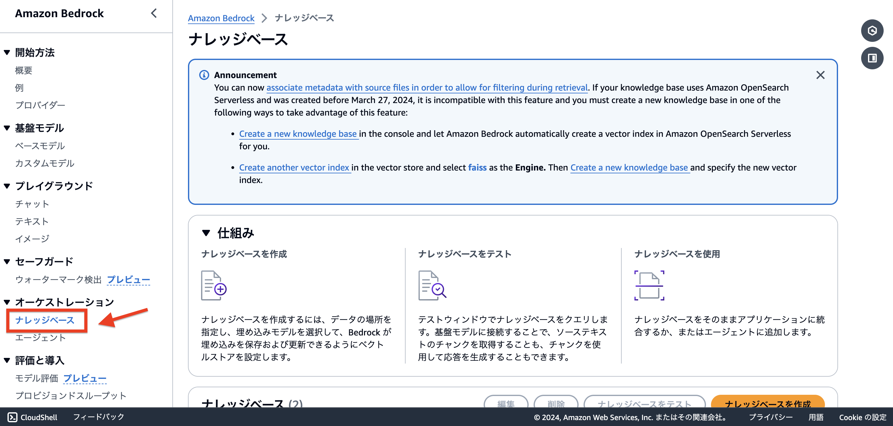Select エージェント in the sidebar
Viewport: 893px width, 426px height.
click(x=40, y=338)
